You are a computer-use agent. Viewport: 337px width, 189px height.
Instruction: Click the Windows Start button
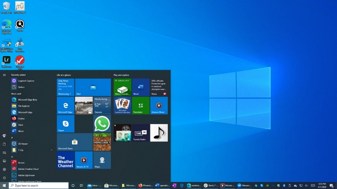pos(4,185)
